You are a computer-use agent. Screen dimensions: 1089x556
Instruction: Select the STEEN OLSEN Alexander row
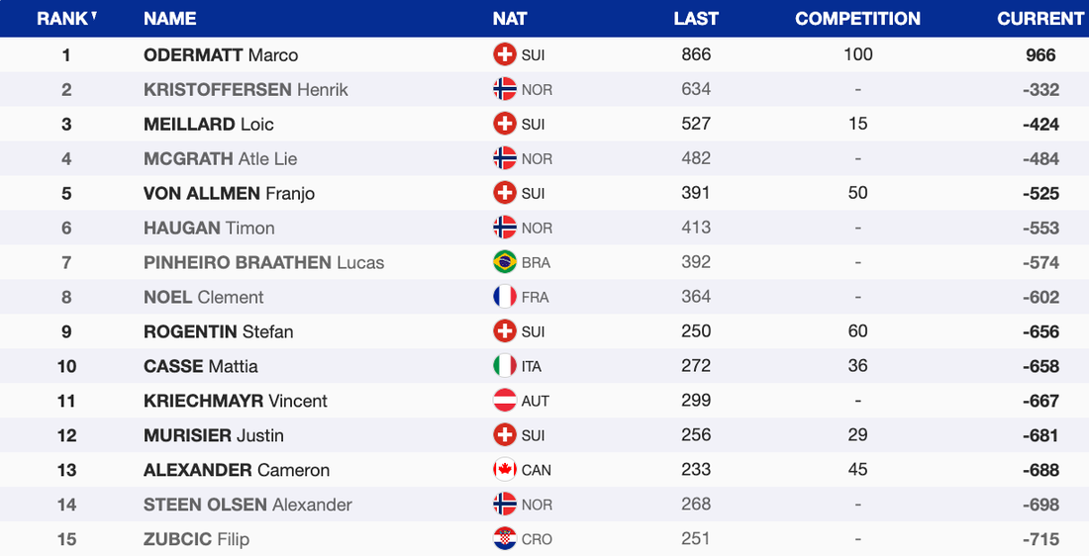click(247, 505)
